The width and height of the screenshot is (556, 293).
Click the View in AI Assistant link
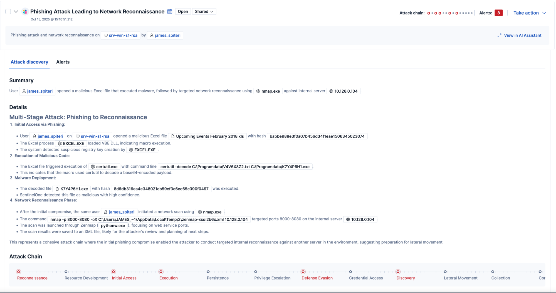(x=522, y=35)
